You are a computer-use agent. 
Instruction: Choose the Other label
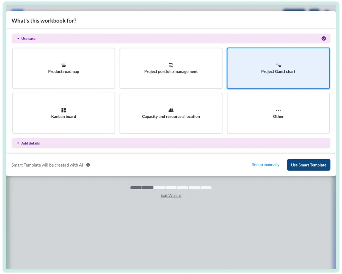[278, 117]
